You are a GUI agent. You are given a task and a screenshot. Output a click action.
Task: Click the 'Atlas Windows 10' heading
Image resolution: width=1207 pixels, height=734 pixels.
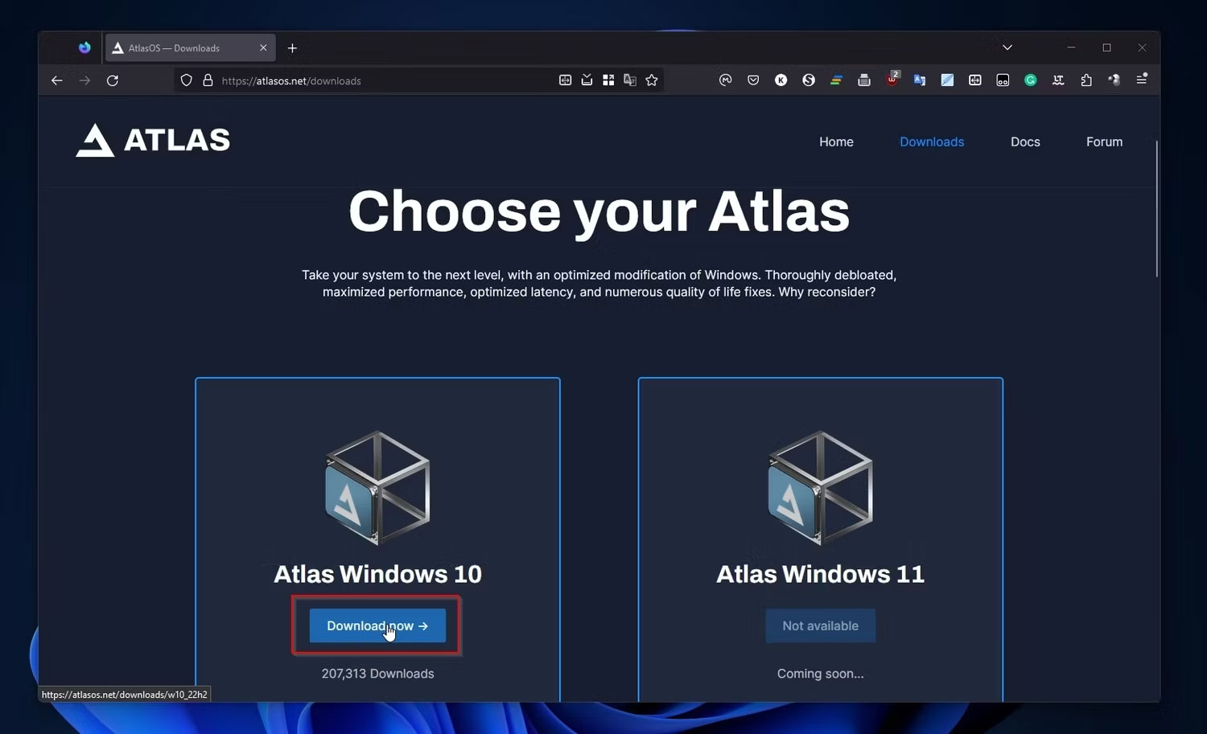377,574
